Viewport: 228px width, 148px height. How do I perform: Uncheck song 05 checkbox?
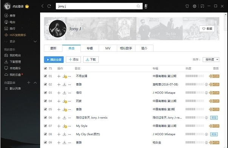point(45,109)
